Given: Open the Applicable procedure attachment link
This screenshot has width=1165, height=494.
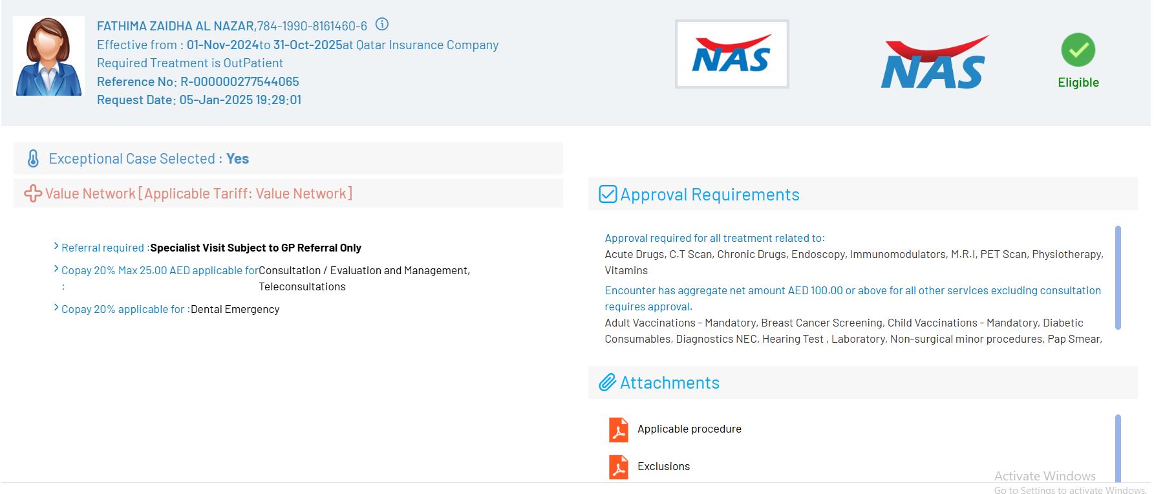Looking at the screenshot, I should [x=689, y=429].
